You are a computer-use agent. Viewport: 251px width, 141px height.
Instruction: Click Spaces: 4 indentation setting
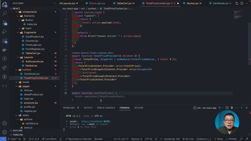(136, 139)
